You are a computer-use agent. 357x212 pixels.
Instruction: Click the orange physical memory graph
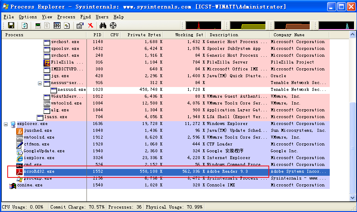click(292, 26)
